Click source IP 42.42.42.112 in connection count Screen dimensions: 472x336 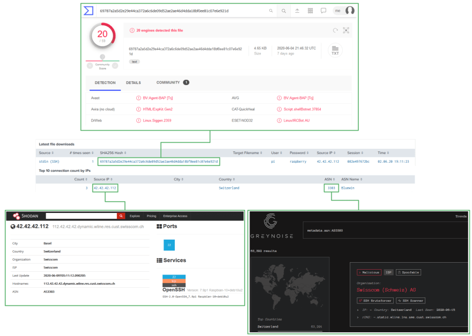(105, 188)
